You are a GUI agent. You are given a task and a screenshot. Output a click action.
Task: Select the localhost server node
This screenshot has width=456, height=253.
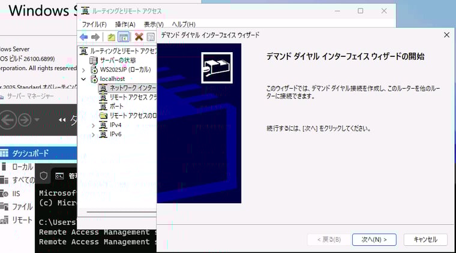click(x=107, y=79)
